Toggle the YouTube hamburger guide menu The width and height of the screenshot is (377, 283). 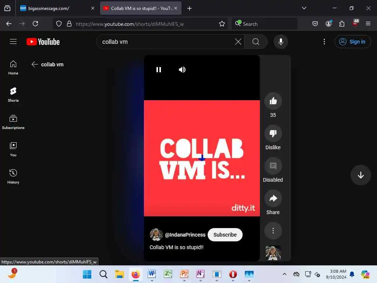[13, 42]
